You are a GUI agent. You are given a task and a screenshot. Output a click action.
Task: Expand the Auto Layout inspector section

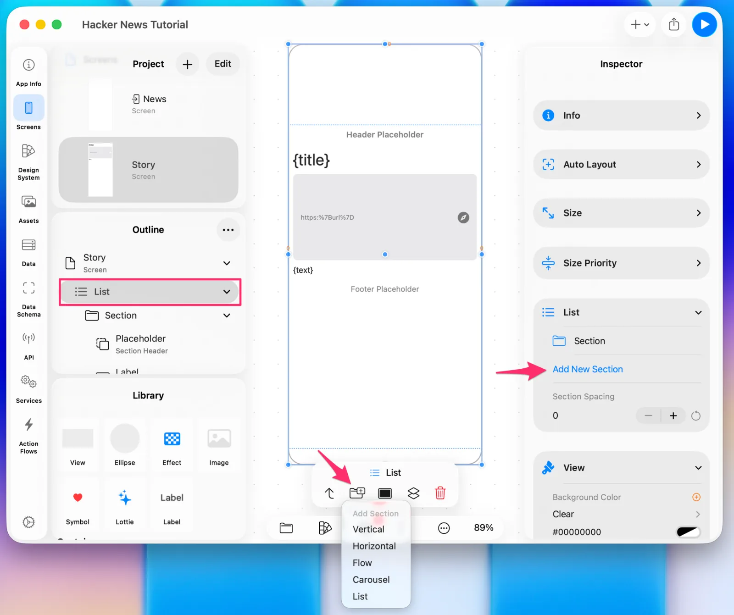point(621,164)
